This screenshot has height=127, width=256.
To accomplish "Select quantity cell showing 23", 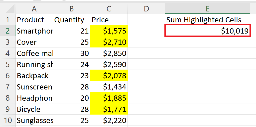I will coord(72,76).
